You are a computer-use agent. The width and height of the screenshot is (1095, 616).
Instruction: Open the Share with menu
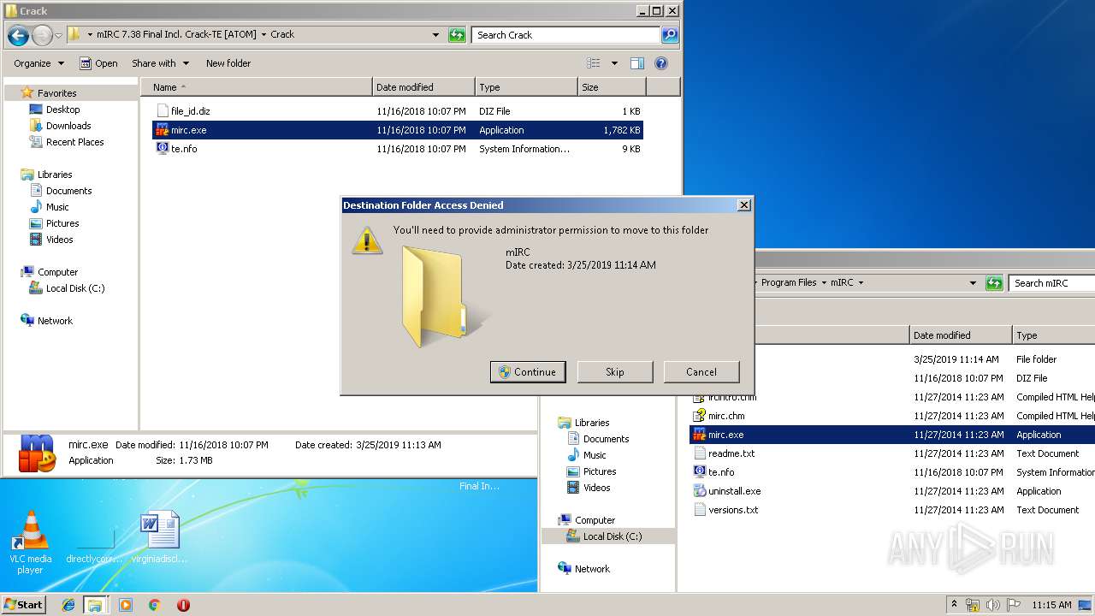[160, 63]
